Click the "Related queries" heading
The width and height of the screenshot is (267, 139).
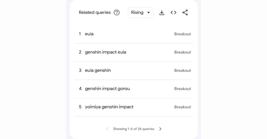(x=95, y=12)
